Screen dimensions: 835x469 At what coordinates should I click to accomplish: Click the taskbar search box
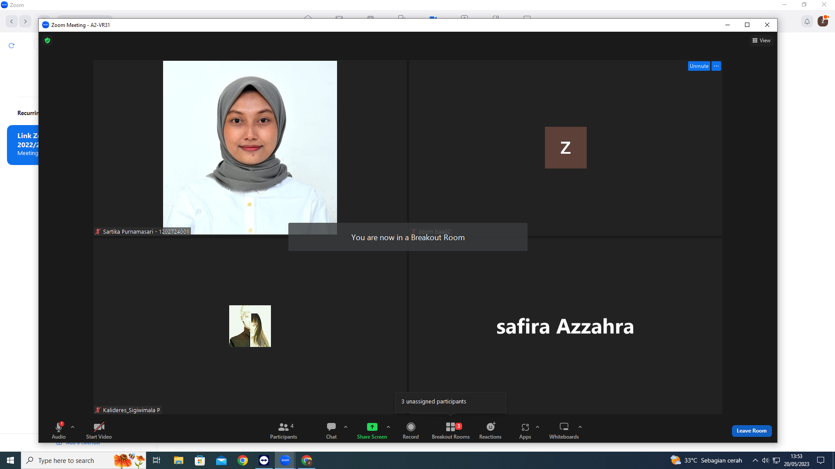click(x=83, y=460)
